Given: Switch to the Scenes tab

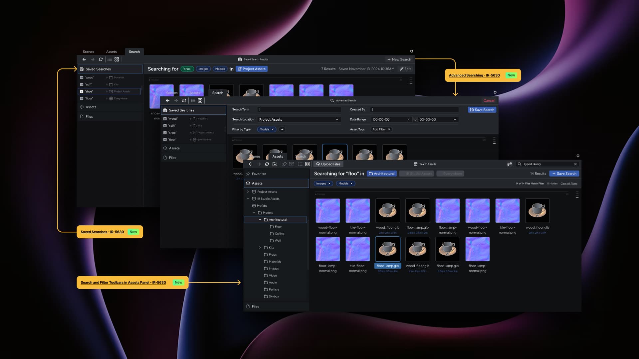Looking at the screenshot, I should [x=88, y=52].
